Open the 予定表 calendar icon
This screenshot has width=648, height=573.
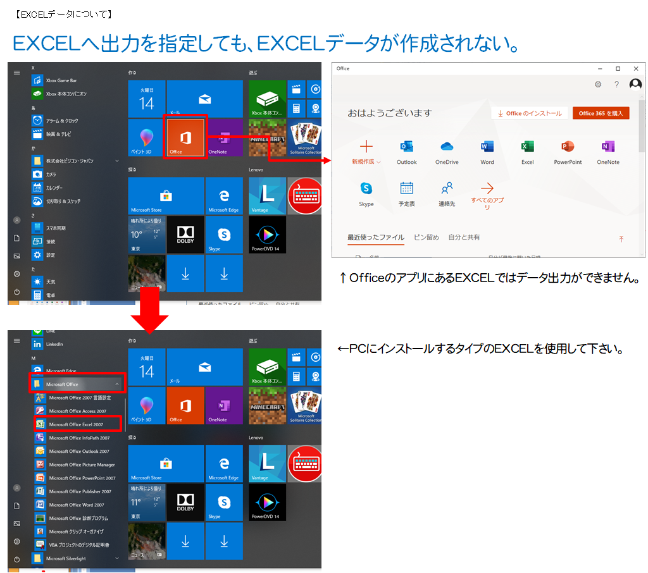(x=406, y=188)
